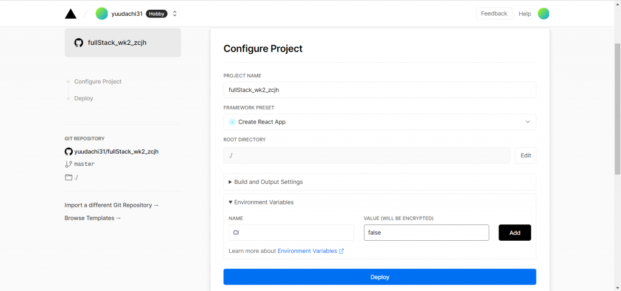Collapse the Environment Variables section
Screen dimensions: 621x291
(261, 202)
